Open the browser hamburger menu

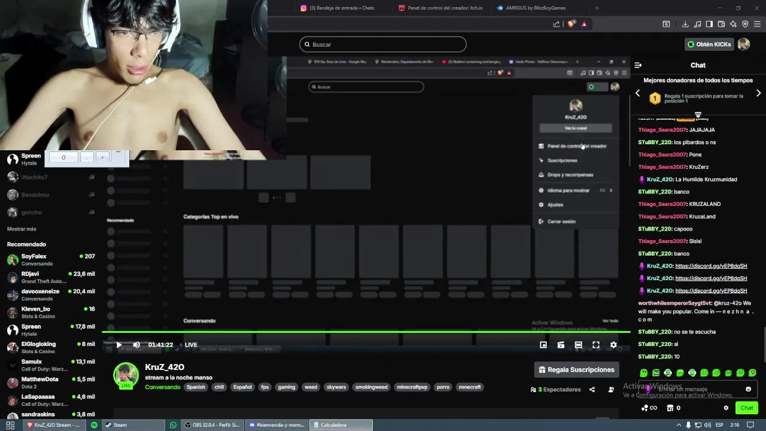coord(758,24)
